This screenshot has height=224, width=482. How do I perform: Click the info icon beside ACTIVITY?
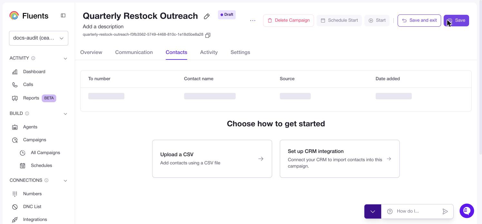tap(33, 58)
